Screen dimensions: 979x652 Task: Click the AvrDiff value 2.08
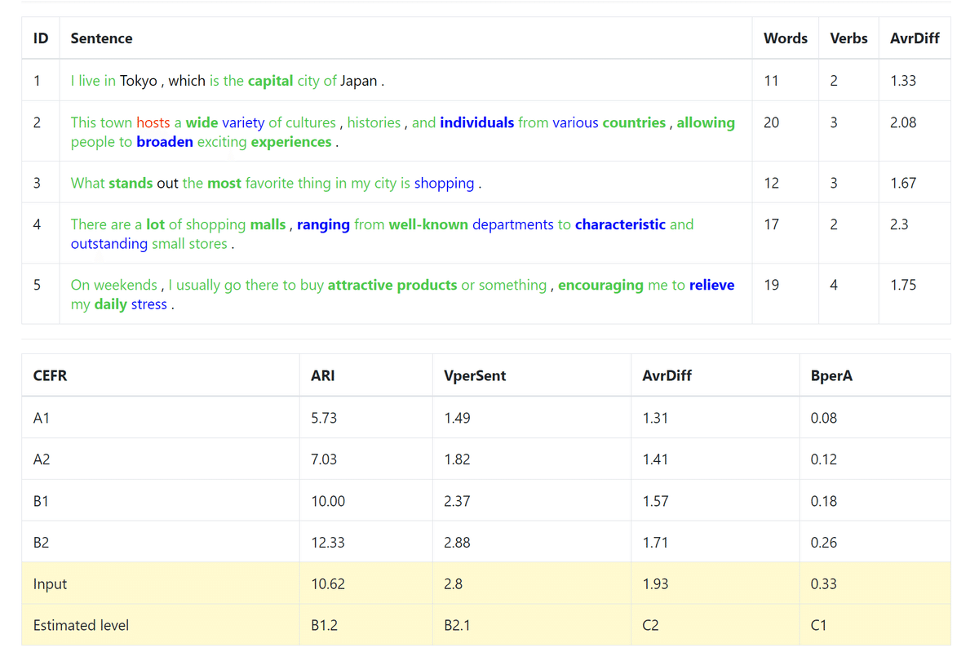tap(903, 122)
